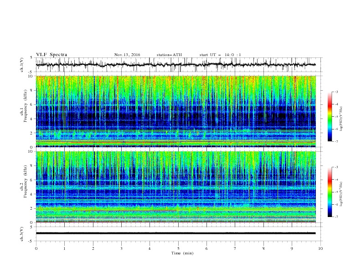Click tick label "5" on the Time axis
Image resolution: width=361 pixels, height=279 pixels.
pyautogui.click(x=178, y=248)
